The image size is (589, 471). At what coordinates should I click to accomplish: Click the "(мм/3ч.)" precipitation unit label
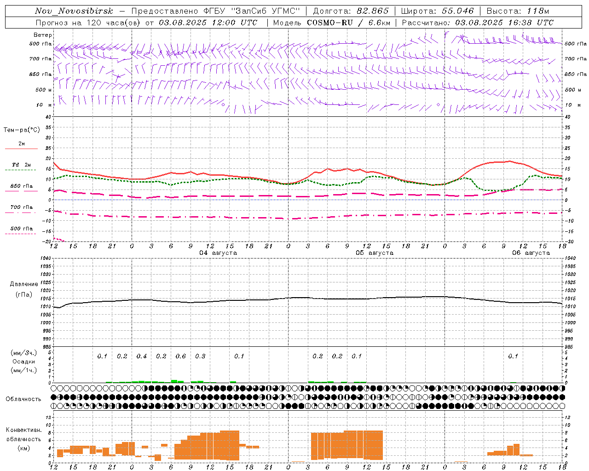point(23,353)
